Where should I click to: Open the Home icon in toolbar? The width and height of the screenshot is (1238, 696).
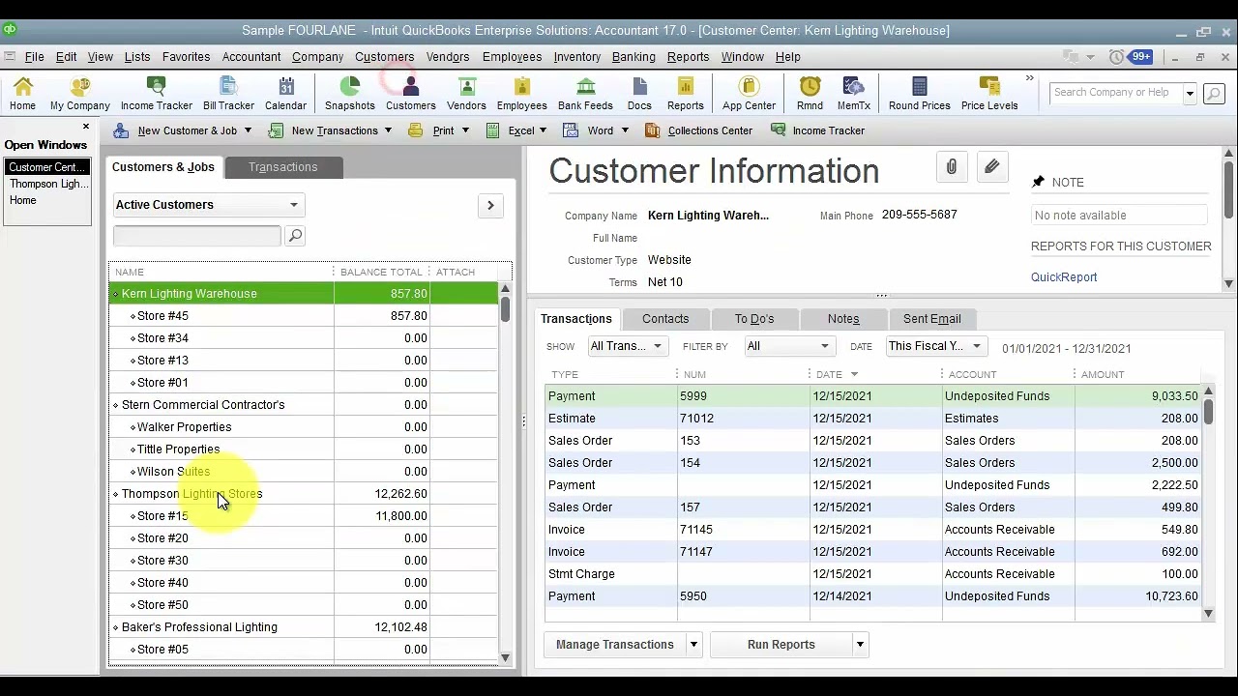(x=22, y=94)
